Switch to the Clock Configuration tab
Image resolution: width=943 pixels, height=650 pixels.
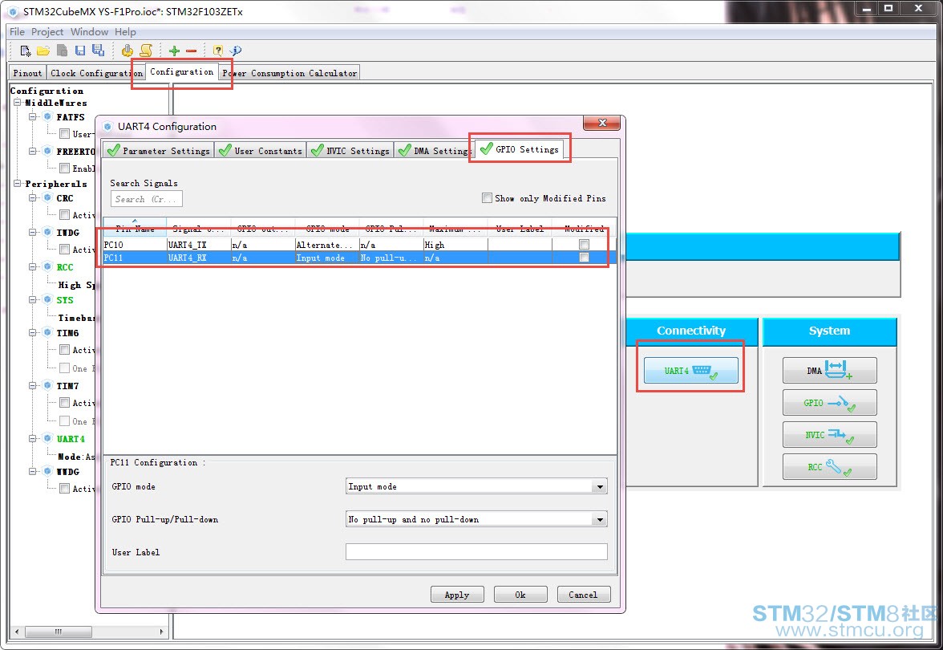pos(96,73)
